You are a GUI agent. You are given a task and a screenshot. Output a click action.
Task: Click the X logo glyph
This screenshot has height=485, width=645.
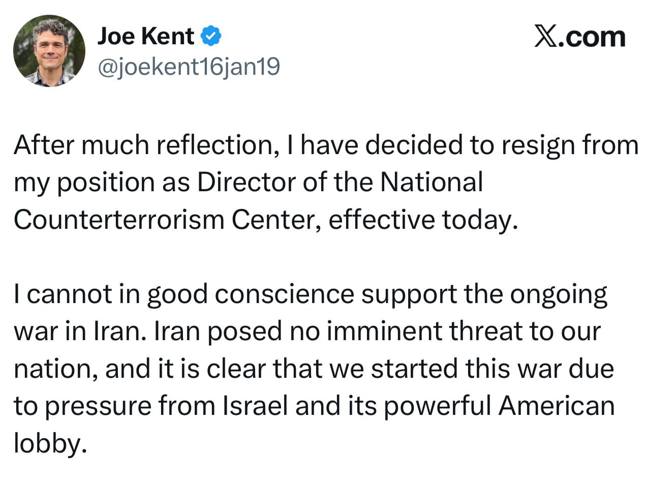pyautogui.click(x=545, y=37)
